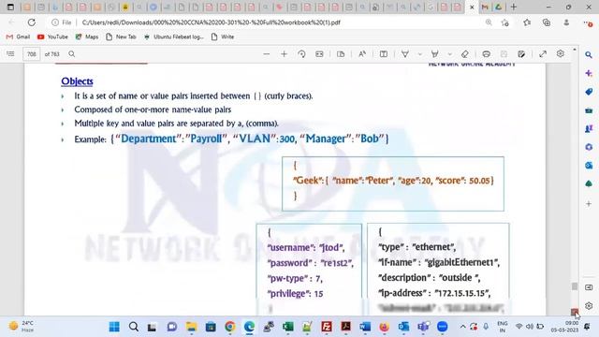Open the sidebar settings gear
Viewport: 599px width, 337px height.
coord(589,306)
